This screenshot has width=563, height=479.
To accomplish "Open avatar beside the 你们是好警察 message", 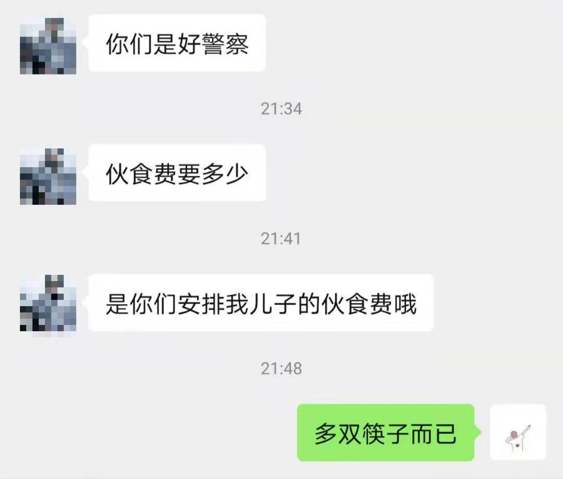I will pos(48,46).
